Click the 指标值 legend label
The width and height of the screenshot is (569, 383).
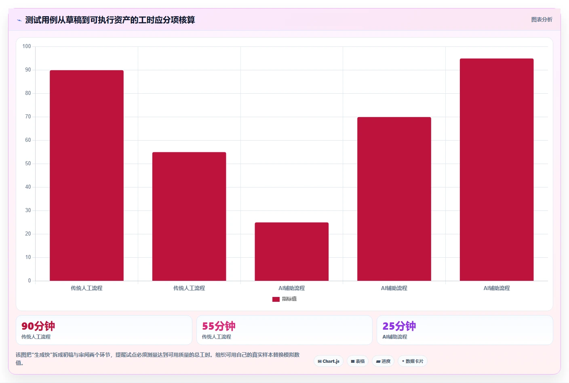point(289,299)
